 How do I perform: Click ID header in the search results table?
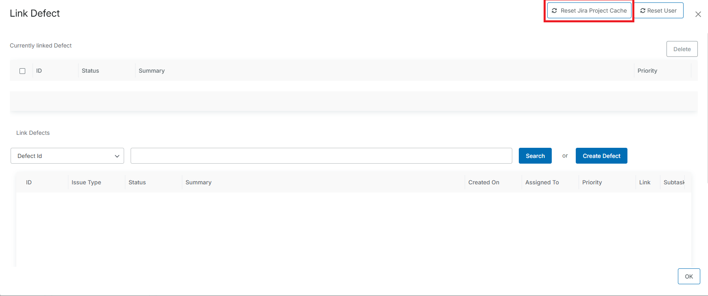pos(29,182)
